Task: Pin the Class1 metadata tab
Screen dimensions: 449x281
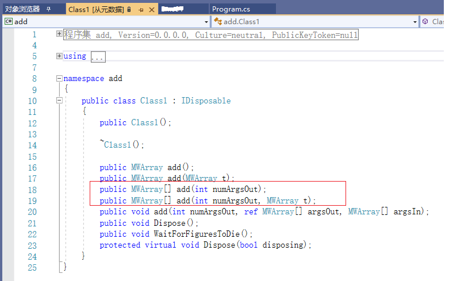Action: (141, 10)
